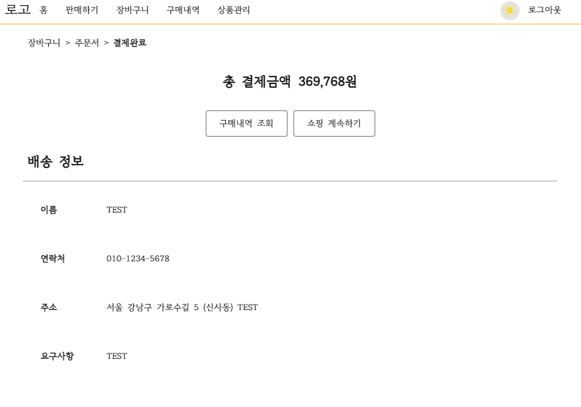Click the 요구사항 value TEST

[116, 356]
